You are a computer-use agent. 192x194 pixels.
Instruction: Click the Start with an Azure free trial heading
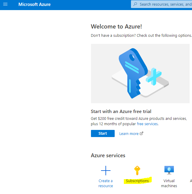[x=121, y=112]
